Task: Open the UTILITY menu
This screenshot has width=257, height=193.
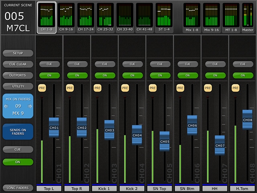Action: coord(18,86)
